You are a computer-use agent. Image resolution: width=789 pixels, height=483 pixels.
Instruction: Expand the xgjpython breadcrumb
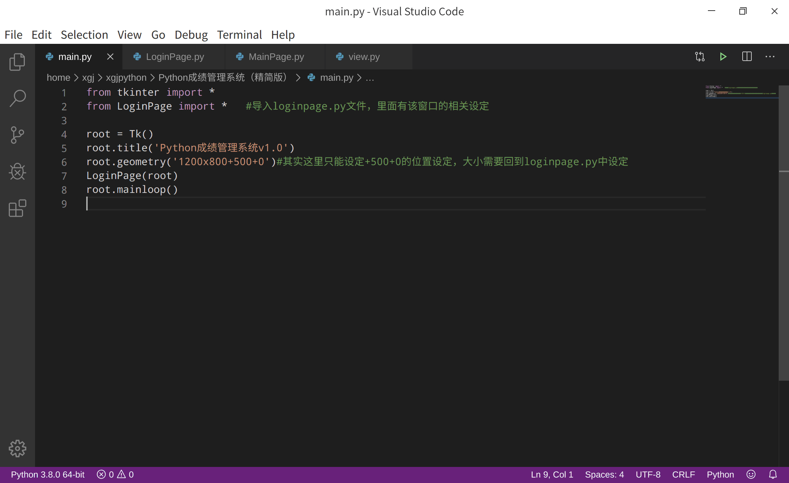click(x=126, y=77)
